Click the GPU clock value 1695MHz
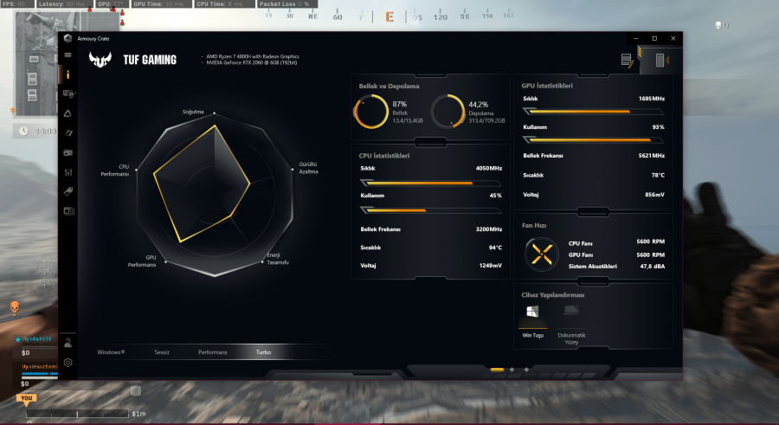This screenshot has height=425, width=779. (651, 99)
